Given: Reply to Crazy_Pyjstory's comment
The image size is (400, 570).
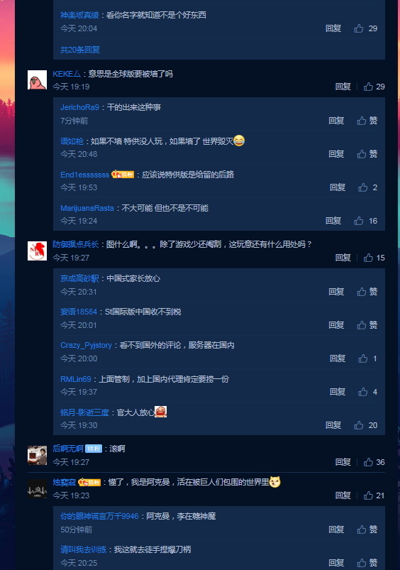Looking at the screenshot, I should (338, 358).
